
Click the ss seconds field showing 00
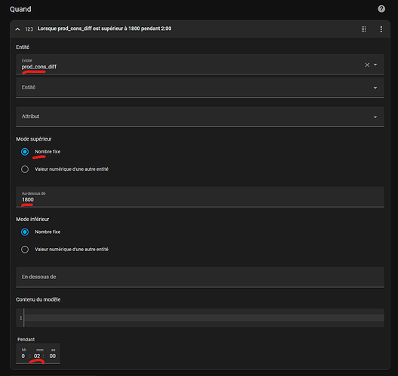click(53, 356)
